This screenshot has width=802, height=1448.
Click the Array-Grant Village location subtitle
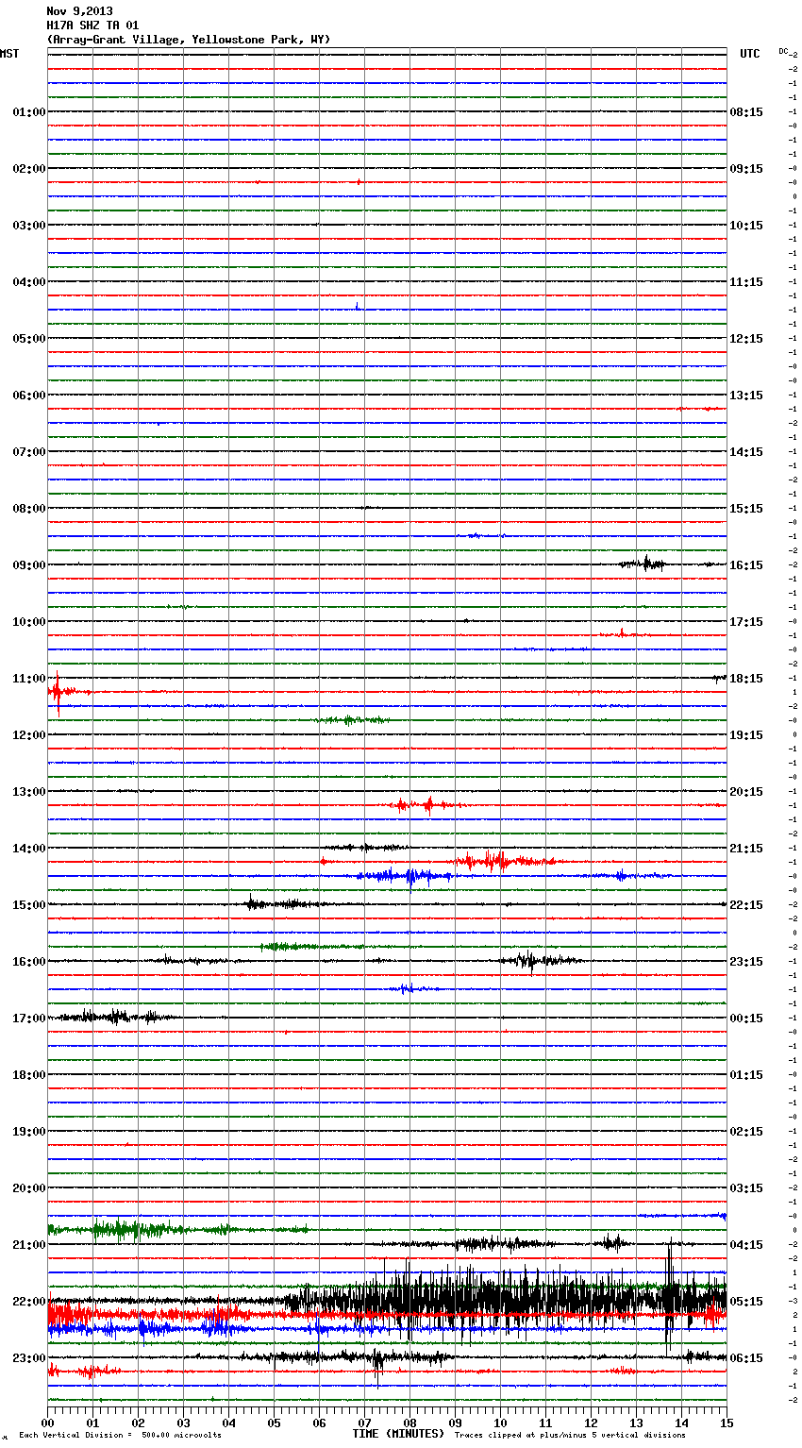tap(188, 40)
